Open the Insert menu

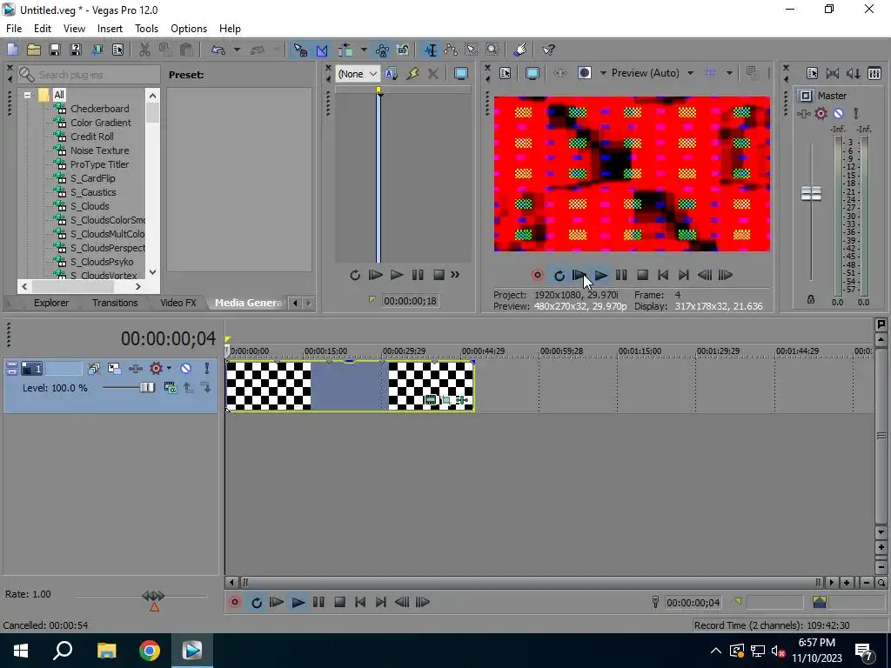[x=110, y=29]
